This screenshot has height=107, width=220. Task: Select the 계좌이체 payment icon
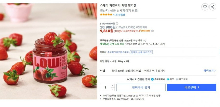tap(177, 79)
